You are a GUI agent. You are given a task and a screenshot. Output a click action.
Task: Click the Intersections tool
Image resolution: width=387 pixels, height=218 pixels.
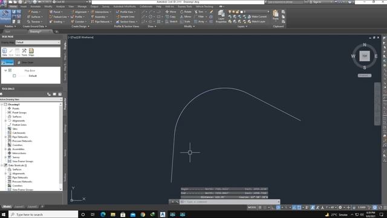tap(101, 12)
